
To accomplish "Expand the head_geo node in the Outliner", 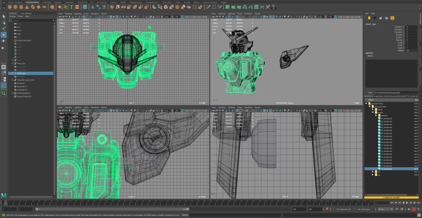I will coord(12,63).
